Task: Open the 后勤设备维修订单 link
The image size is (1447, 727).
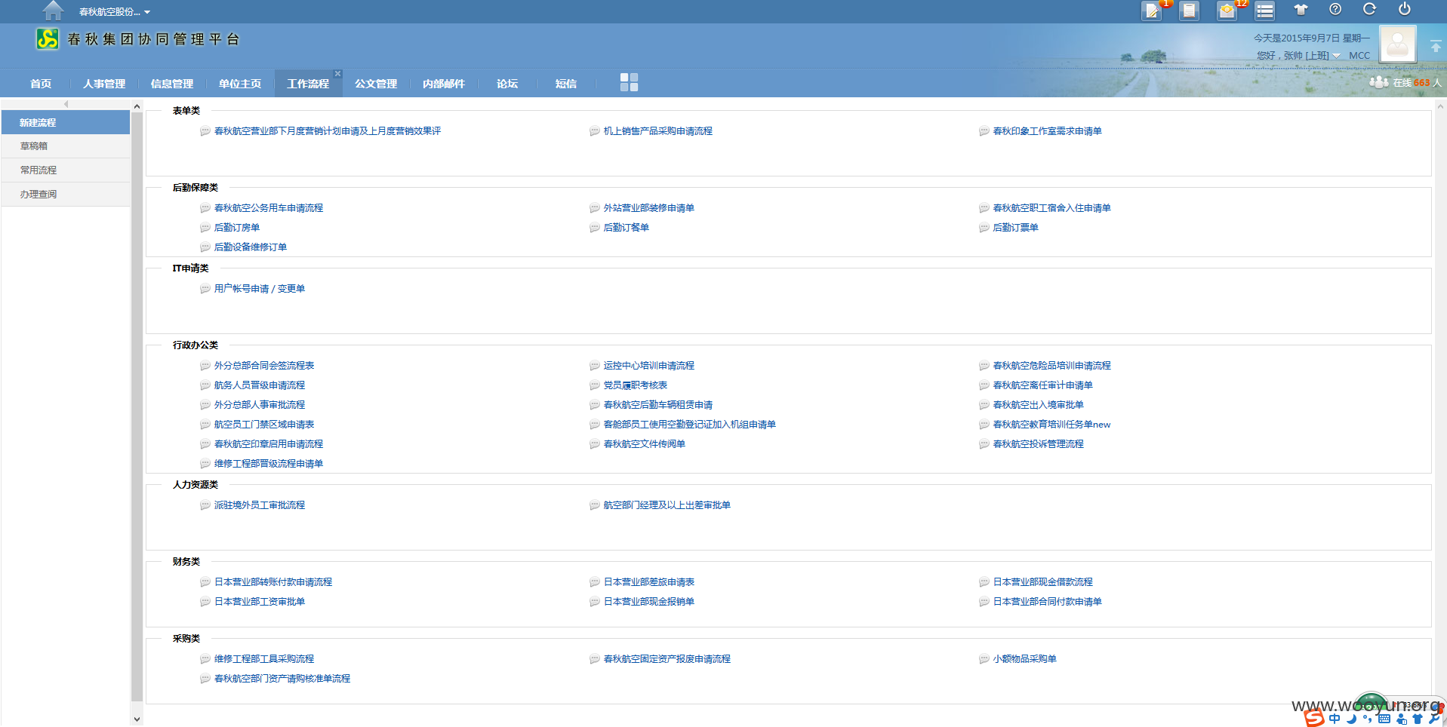Action: click(x=250, y=247)
